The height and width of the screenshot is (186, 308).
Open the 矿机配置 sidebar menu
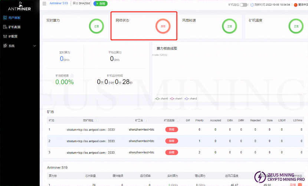14,27
